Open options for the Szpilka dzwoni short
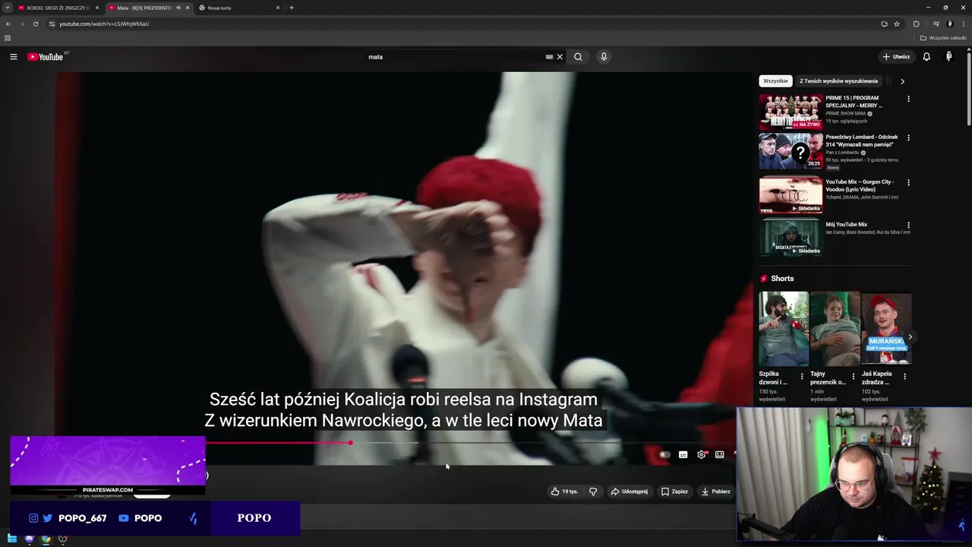This screenshot has width=972, height=547. [802, 376]
